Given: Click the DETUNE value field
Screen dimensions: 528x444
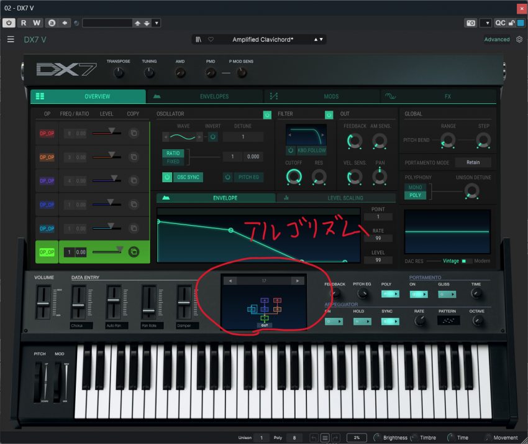Looking at the screenshot, I should coord(243,137).
